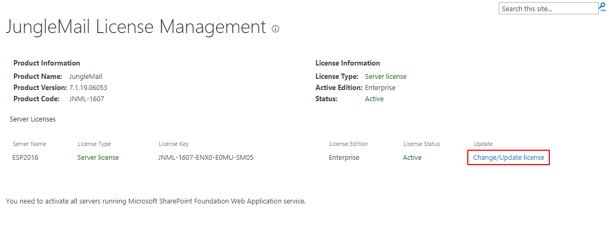609x228 pixels.
Task: Click the Server Licenses section label
Action: click(x=33, y=119)
